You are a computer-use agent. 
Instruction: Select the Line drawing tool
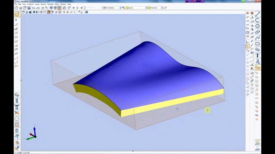click(257, 14)
